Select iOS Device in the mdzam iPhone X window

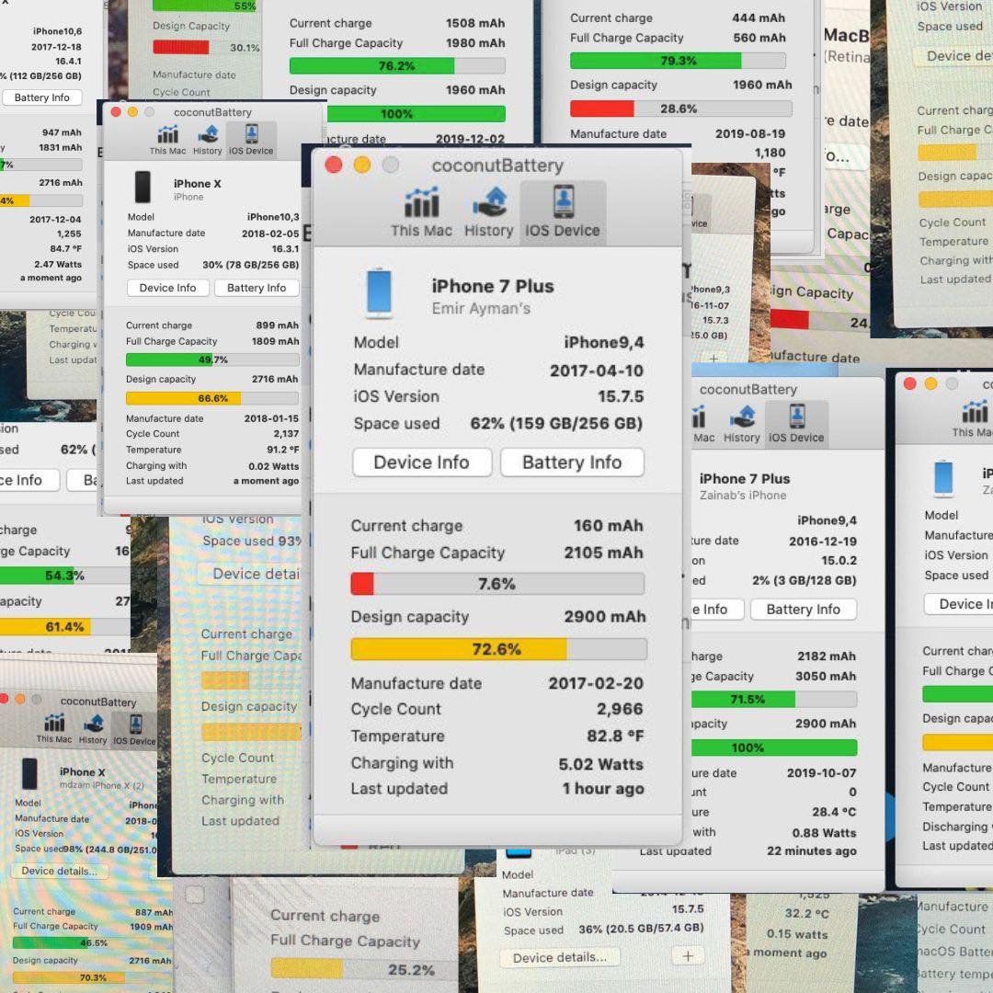134,729
